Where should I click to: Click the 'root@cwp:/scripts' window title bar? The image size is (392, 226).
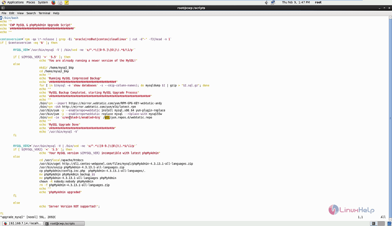coord(191,8)
